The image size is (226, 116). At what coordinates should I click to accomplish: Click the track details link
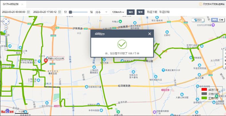(164, 12)
